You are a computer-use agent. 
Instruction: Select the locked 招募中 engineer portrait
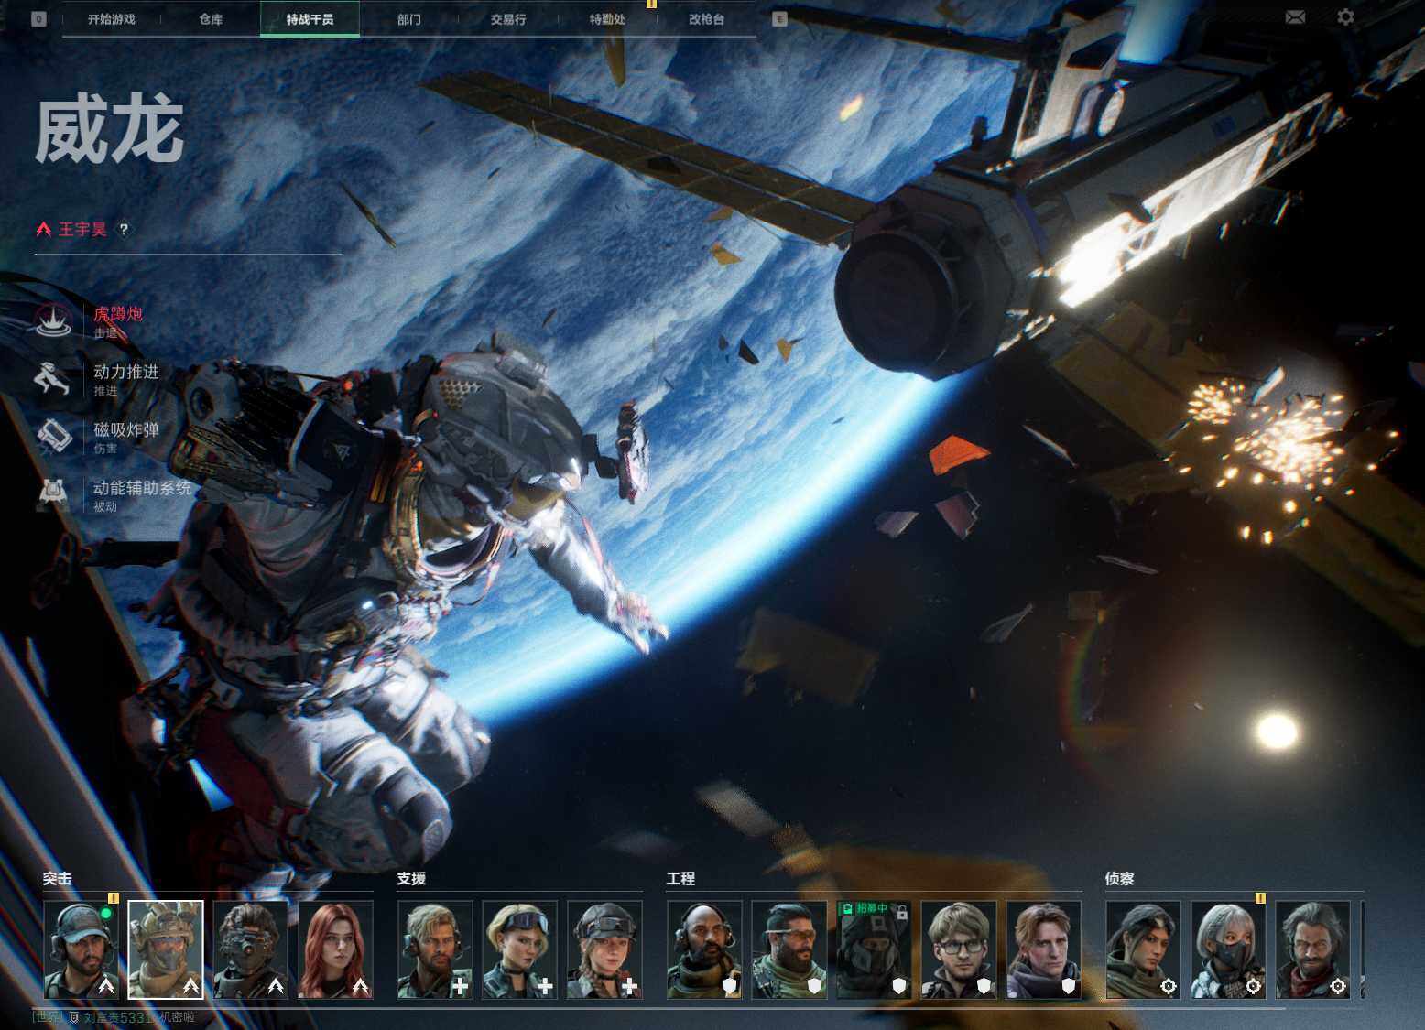coord(873,949)
